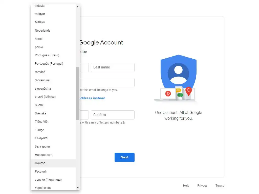Screen dimensions: 259x194
Task: Focus the Confirm password field
Action: [113, 115]
